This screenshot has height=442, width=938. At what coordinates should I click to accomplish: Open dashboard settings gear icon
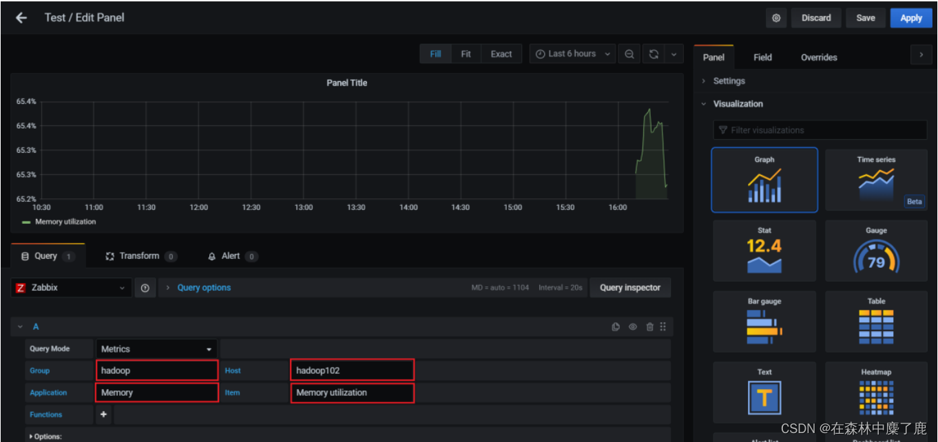(x=776, y=18)
